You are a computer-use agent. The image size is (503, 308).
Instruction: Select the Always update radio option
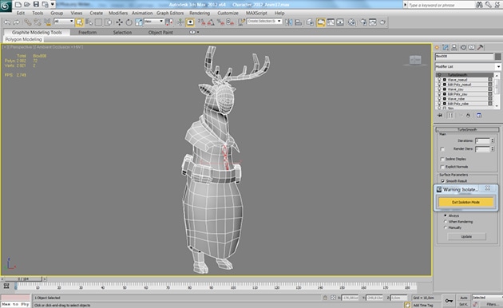pos(446,215)
